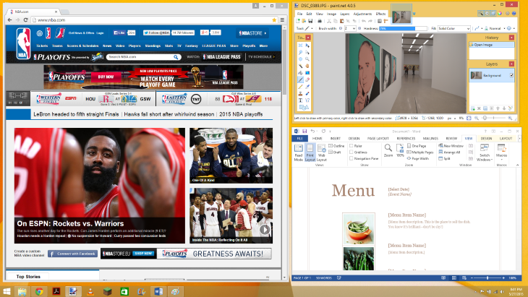
Task: Select the Pan hand tool in paint.net
Action: click(307, 66)
